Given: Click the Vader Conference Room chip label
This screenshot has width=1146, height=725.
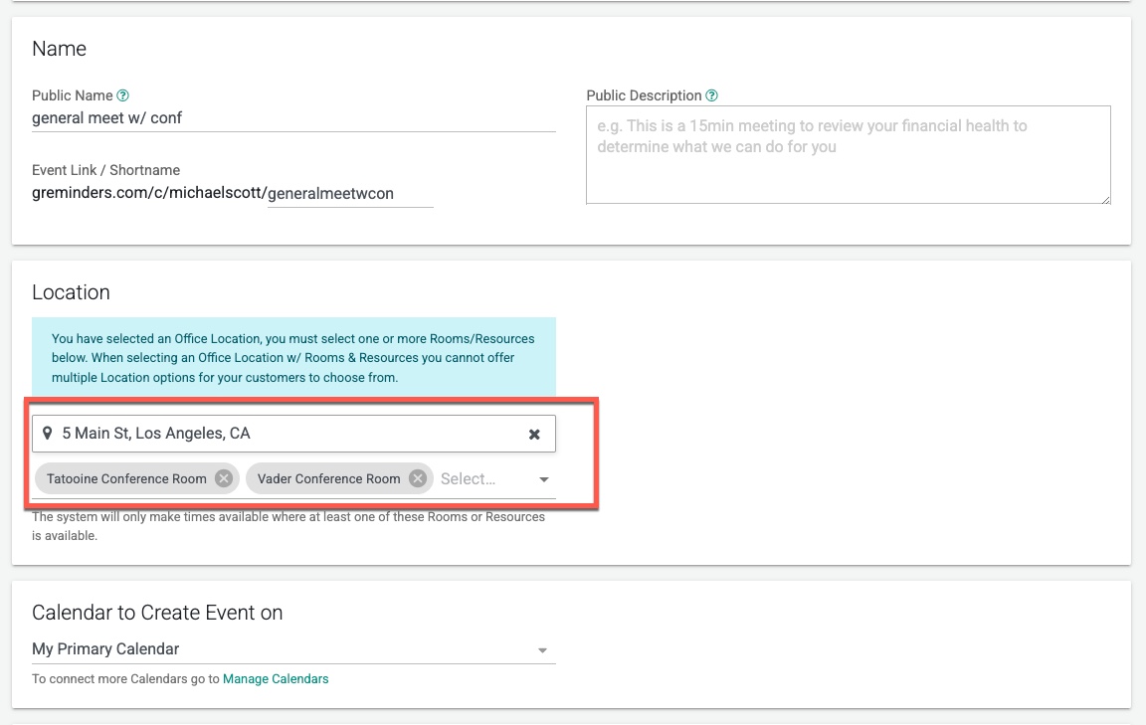Looking at the screenshot, I should pos(328,479).
